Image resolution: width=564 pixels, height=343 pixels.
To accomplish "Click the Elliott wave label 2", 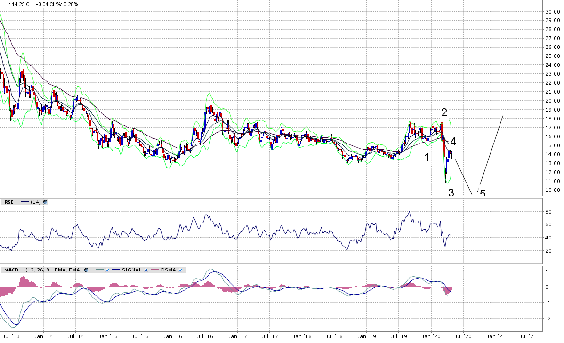I will (x=444, y=112).
